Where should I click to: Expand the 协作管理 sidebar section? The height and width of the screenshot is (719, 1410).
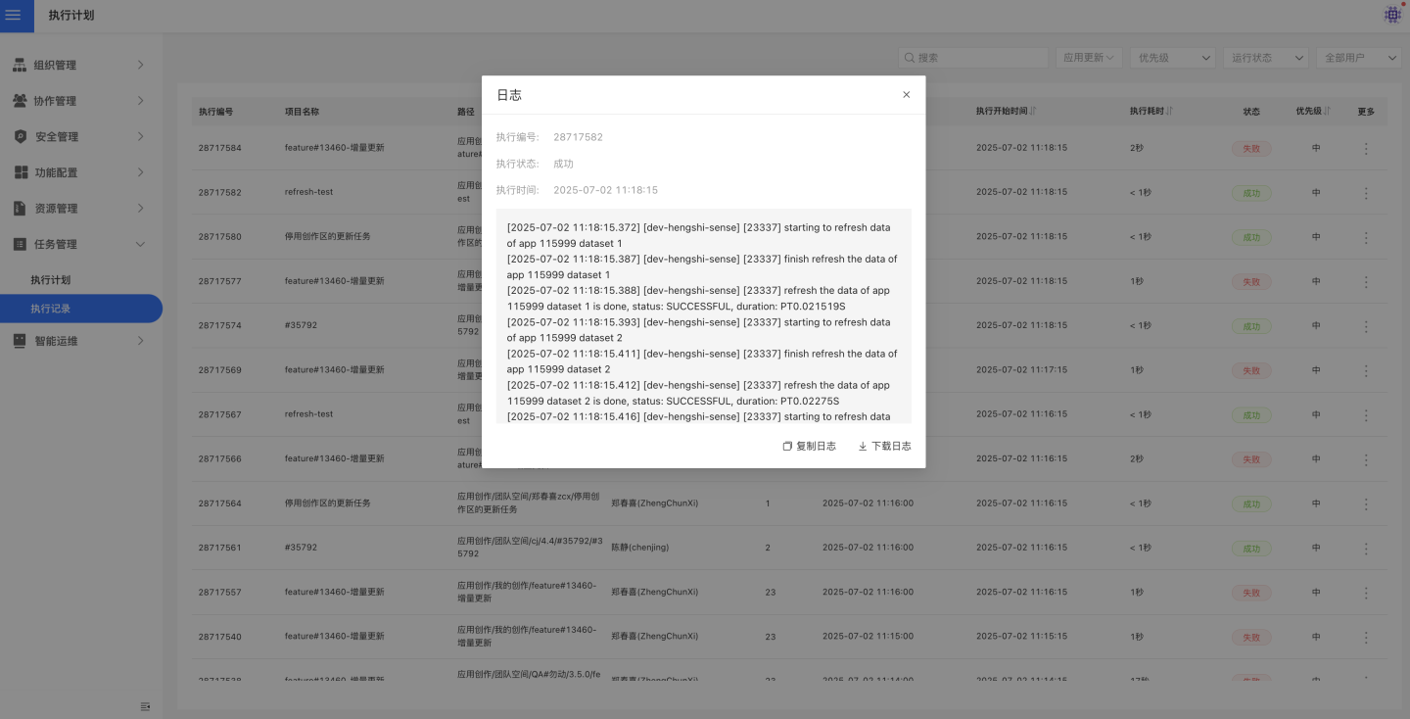[x=140, y=101]
